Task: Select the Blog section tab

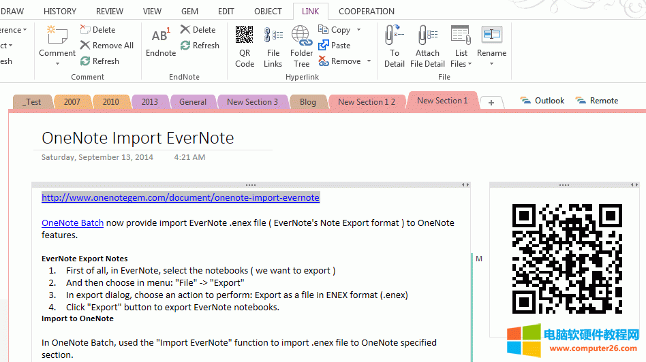Action: click(307, 102)
